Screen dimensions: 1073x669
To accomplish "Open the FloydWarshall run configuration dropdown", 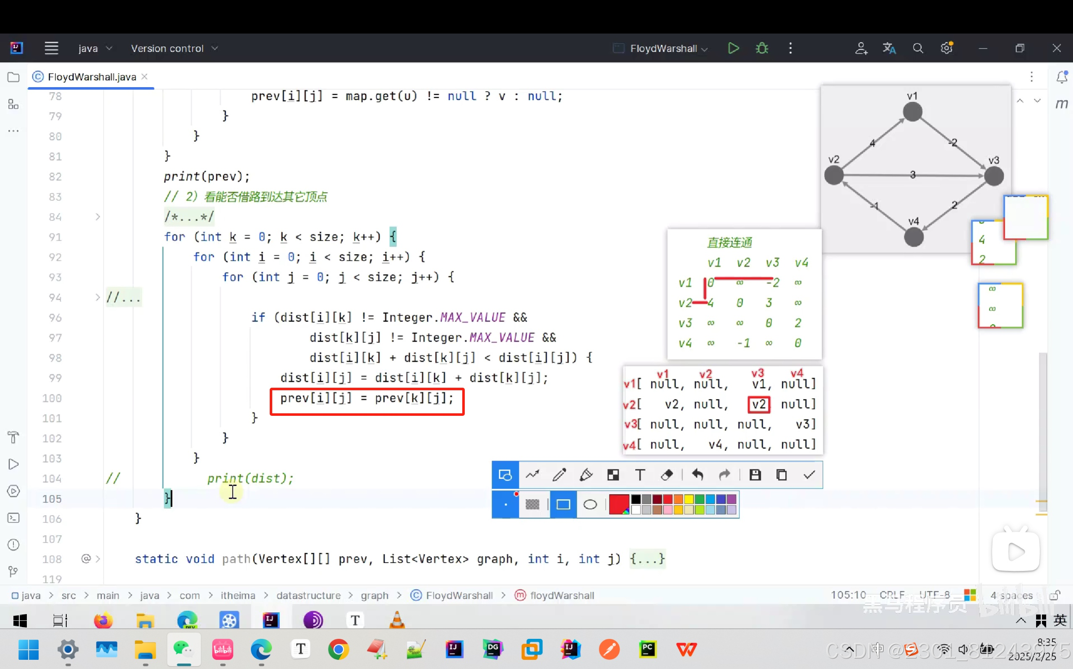I will (x=668, y=48).
